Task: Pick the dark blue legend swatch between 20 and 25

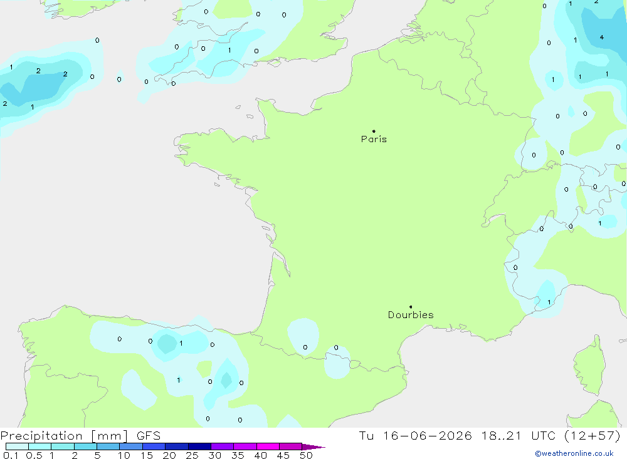Action: [177, 446]
